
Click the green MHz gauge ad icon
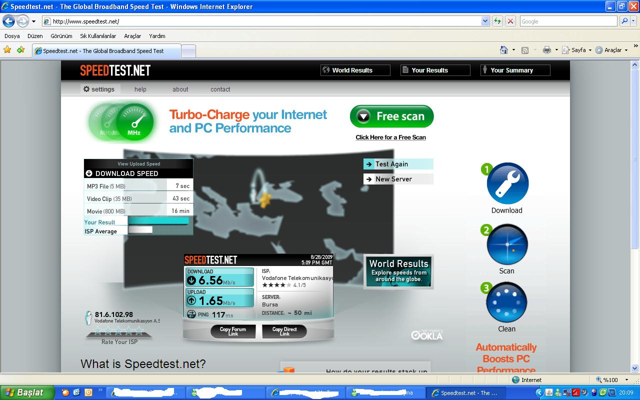pyautogui.click(x=133, y=122)
